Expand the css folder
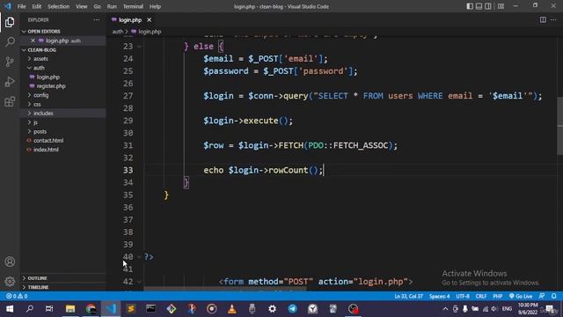 (37, 104)
